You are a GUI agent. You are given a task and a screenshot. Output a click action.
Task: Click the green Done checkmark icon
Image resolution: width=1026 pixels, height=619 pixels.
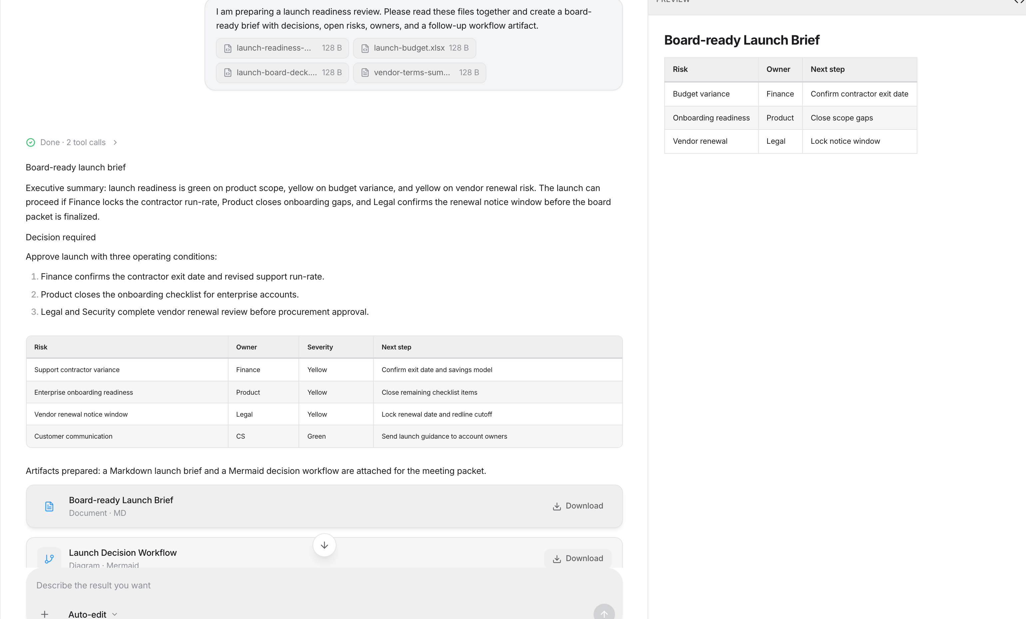click(30, 142)
